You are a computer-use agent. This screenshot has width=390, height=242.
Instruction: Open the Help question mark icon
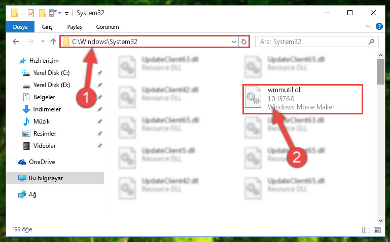pyautogui.click(x=379, y=26)
